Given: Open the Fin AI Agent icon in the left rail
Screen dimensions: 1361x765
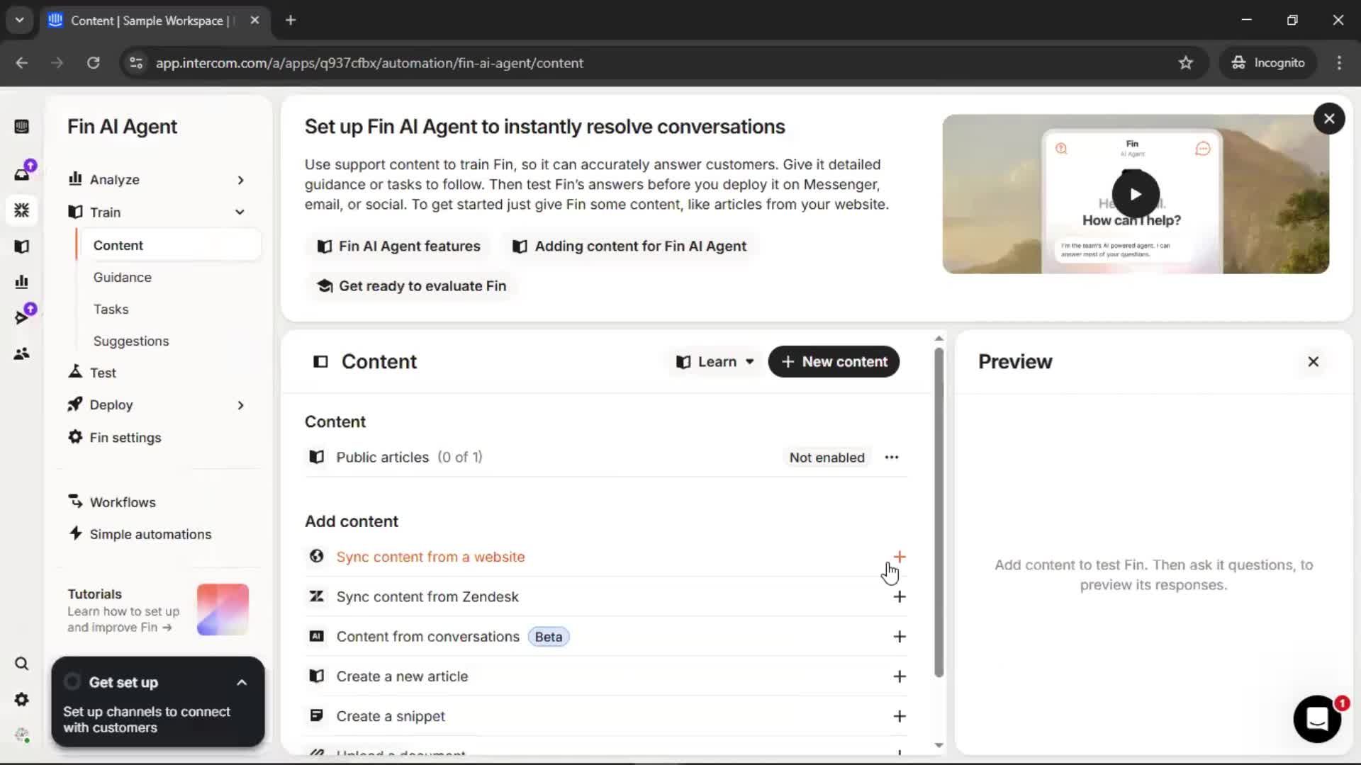Looking at the screenshot, I should pos(22,210).
